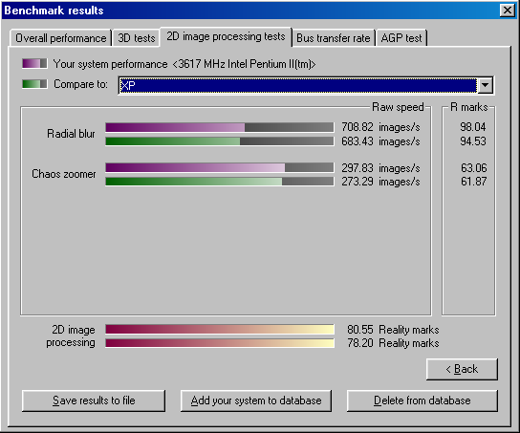The width and height of the screenshot is (520, 433).
Task: Click the Raw speed group heading
Action: (x=398, y=107)
